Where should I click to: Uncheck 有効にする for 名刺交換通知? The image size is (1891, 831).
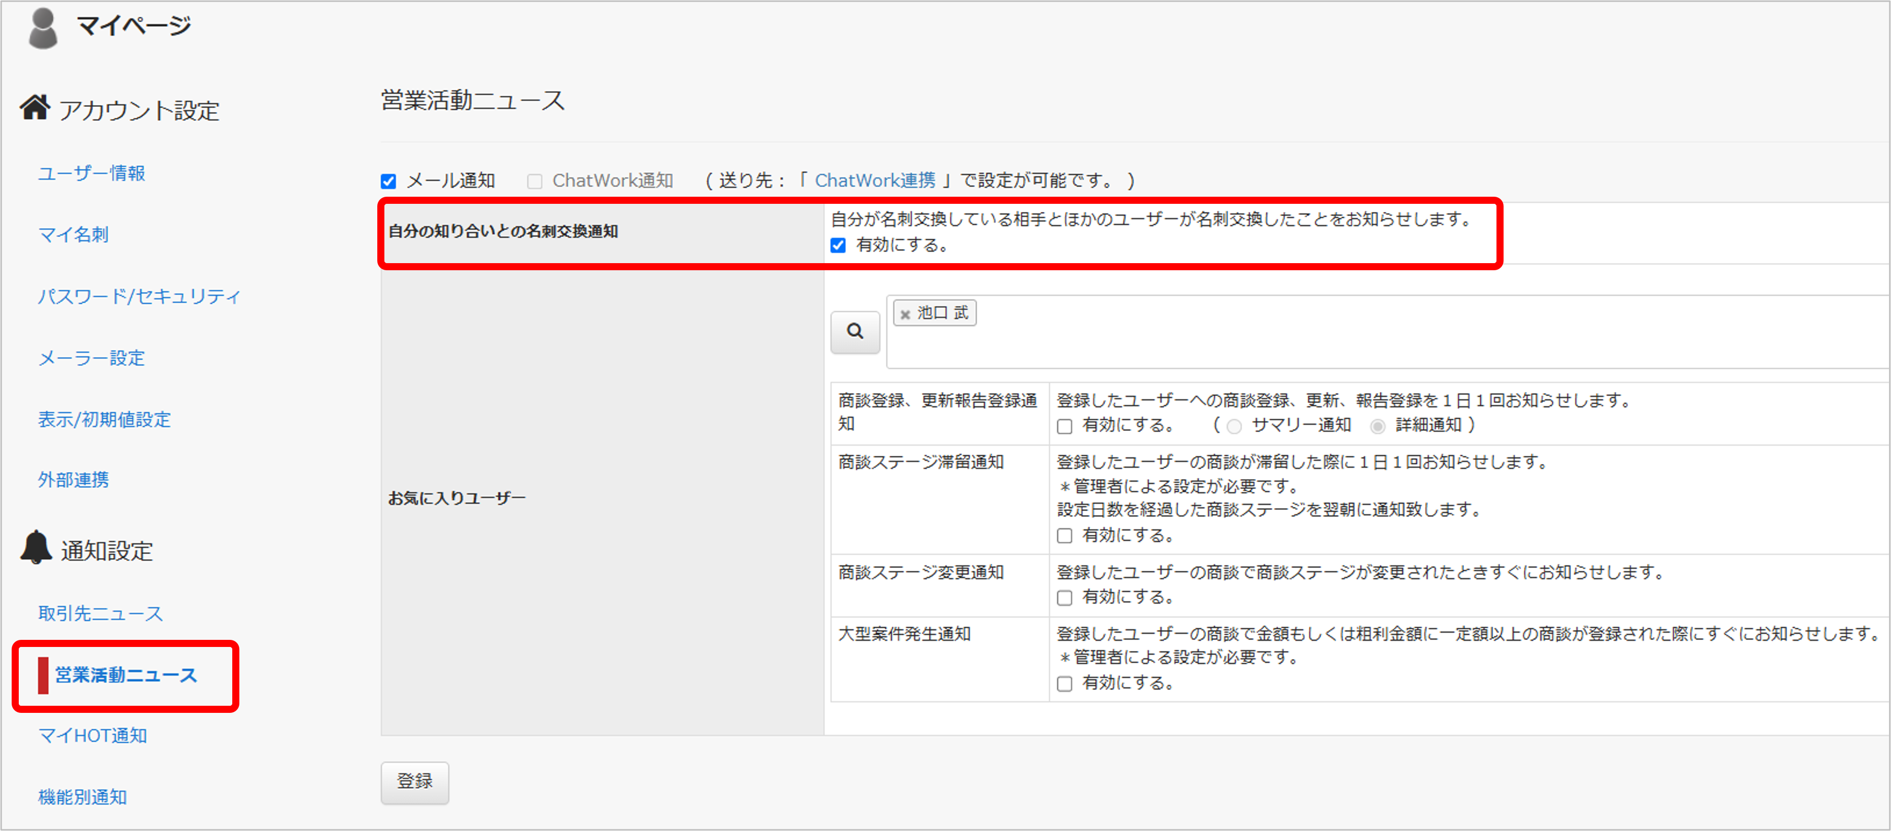pos(838,245)
